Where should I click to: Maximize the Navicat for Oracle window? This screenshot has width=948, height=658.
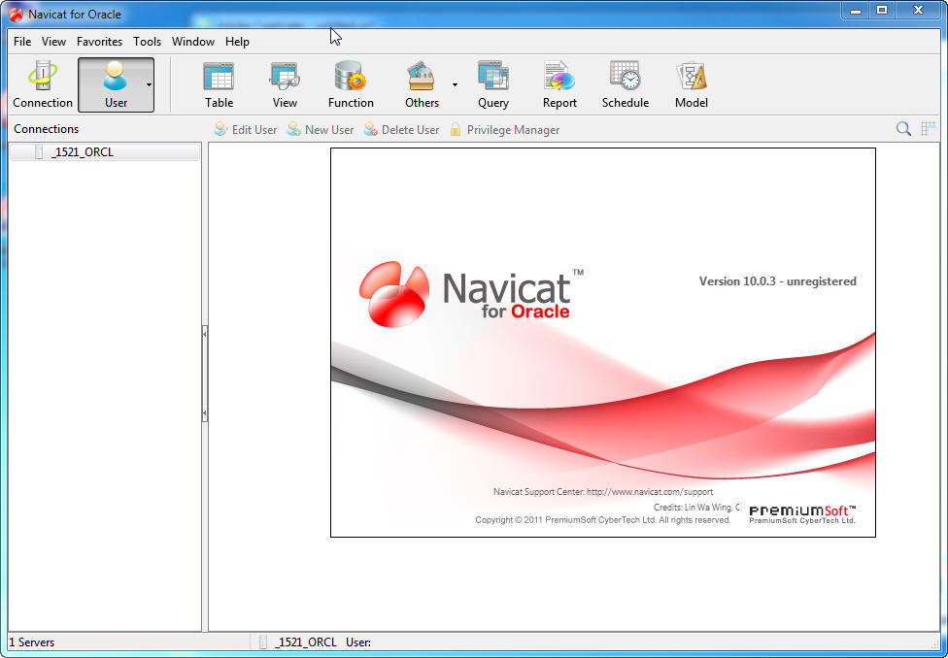[882, 11]
